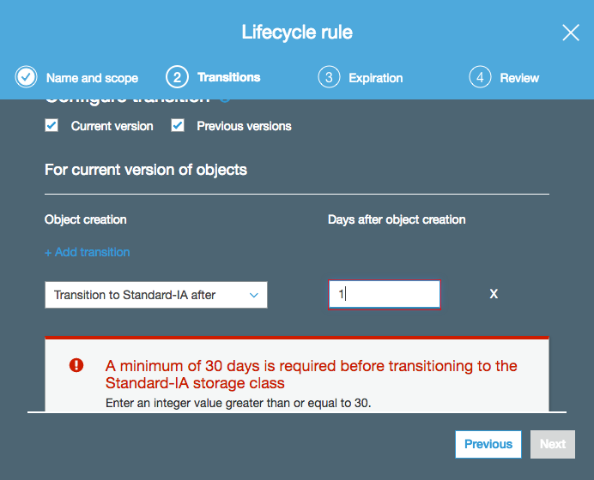The width and height of the screenshot is (594, 480).
Task: Uncheck the Current version checkbox
Action: (x=52, y=125)
